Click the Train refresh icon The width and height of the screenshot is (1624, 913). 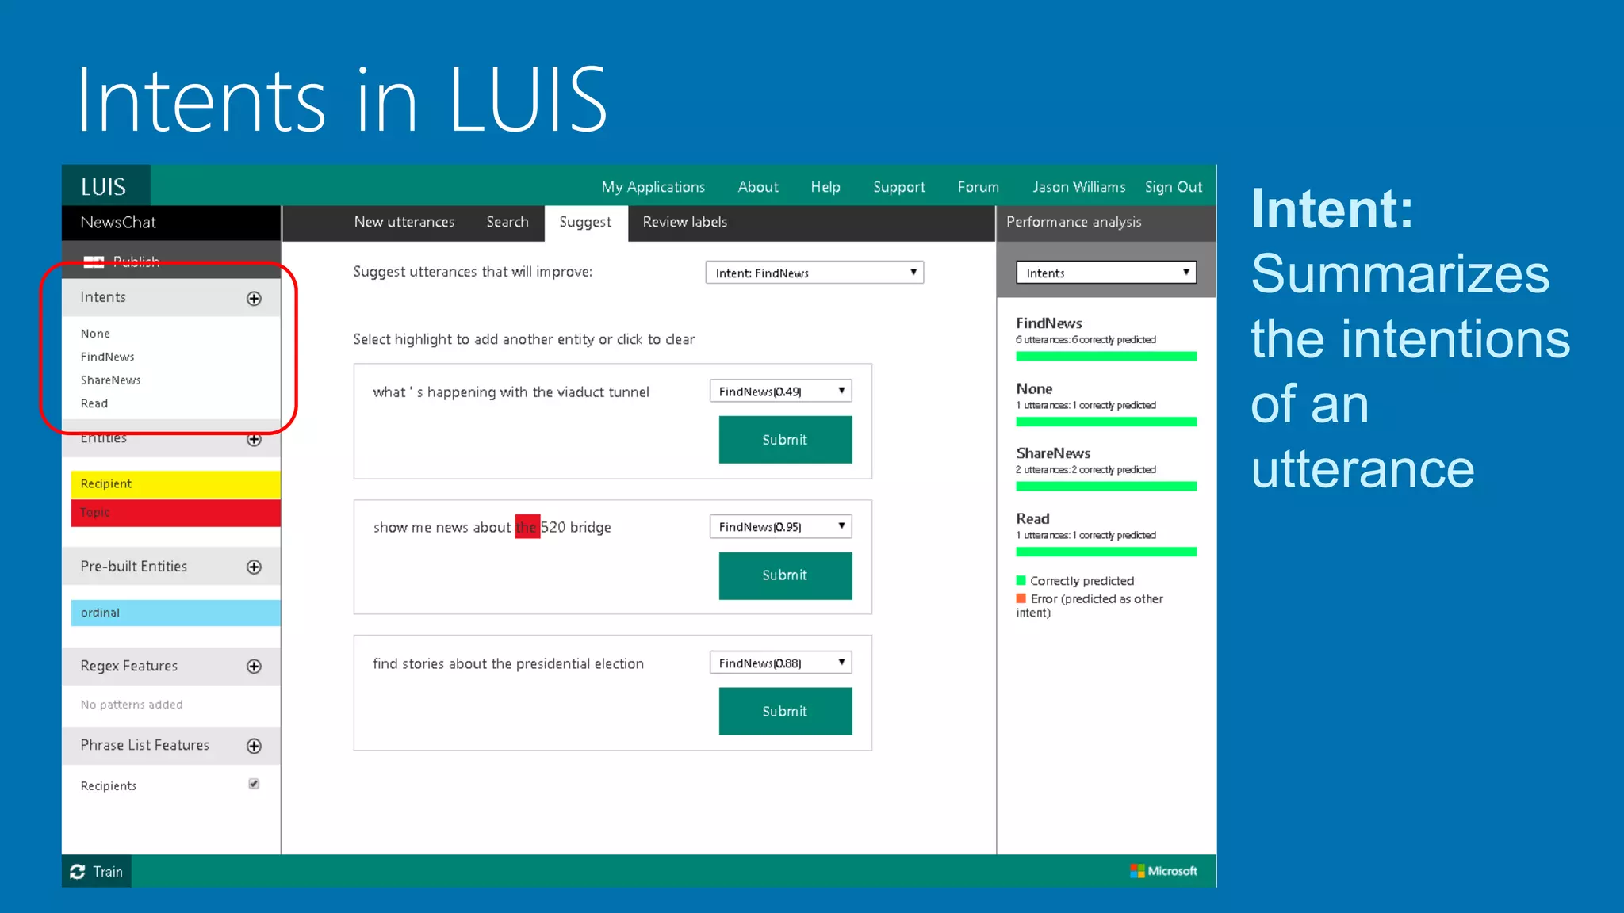click(78, 872)
